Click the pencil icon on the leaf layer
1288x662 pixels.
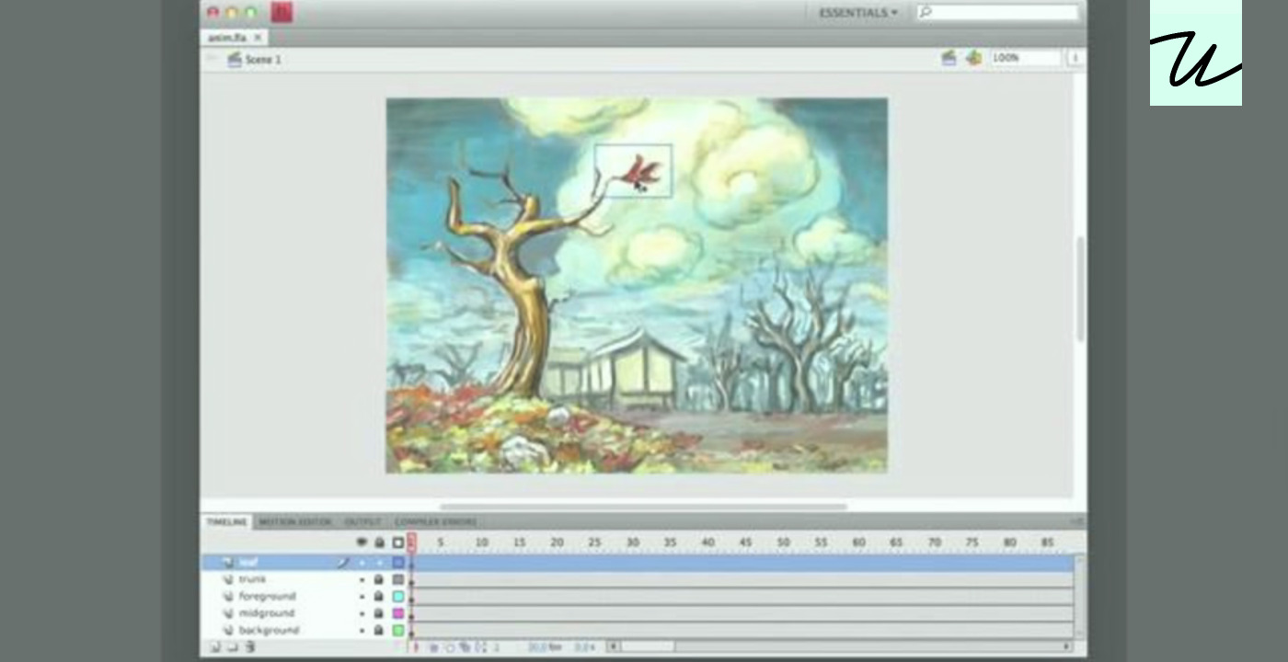click(x=342, y=563)
